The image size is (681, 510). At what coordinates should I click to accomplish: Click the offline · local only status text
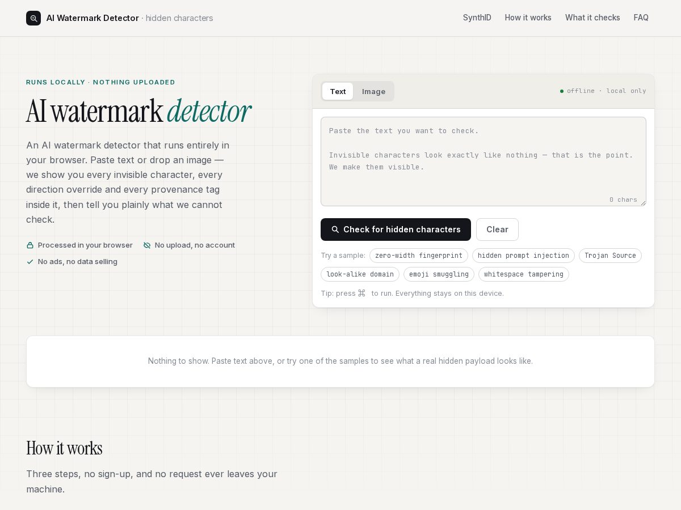[x=606, y=91]
